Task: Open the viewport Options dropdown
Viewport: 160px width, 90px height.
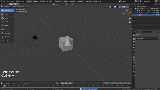Action: pyautogui.click(x=128, y=4)
